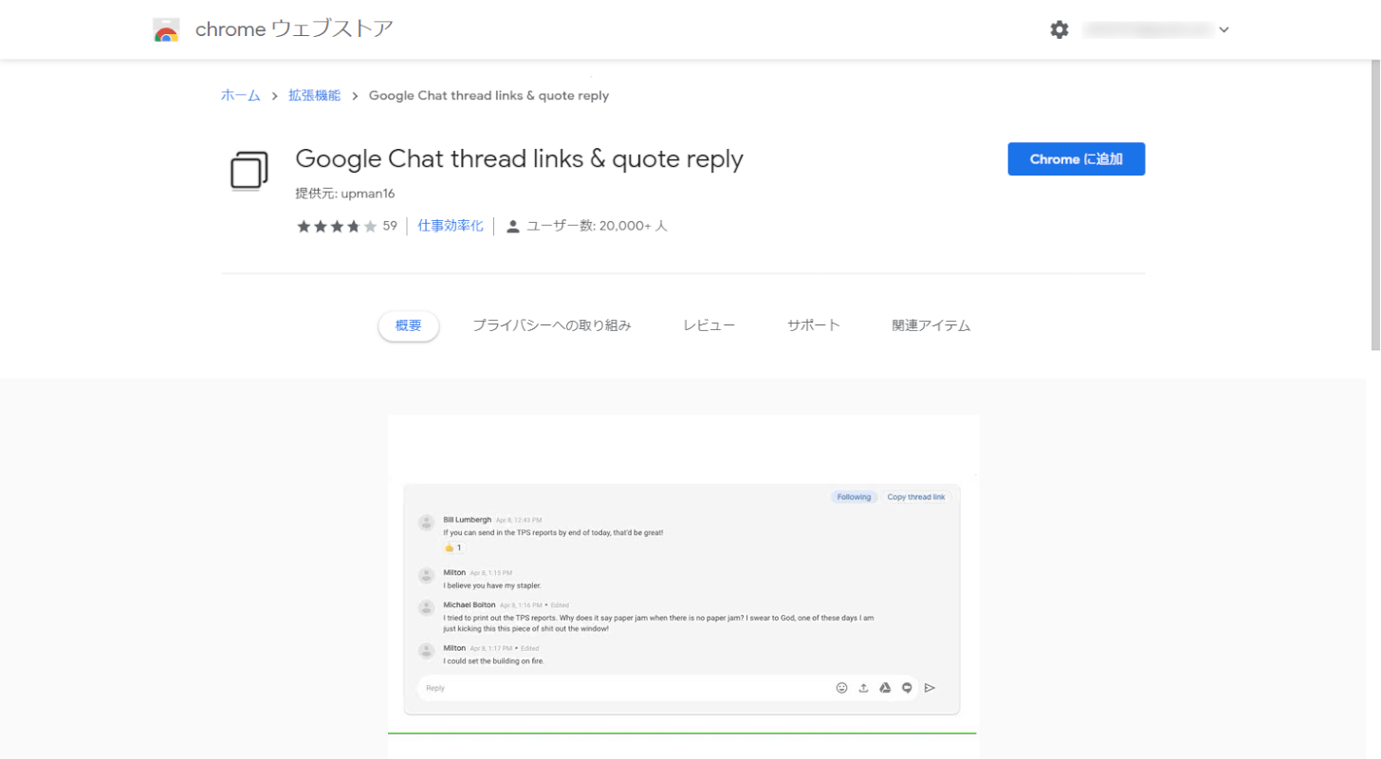Viewport: 1381px width, 759px height.
Task: Click the Copy thread link chip
Action: (914, 496)
